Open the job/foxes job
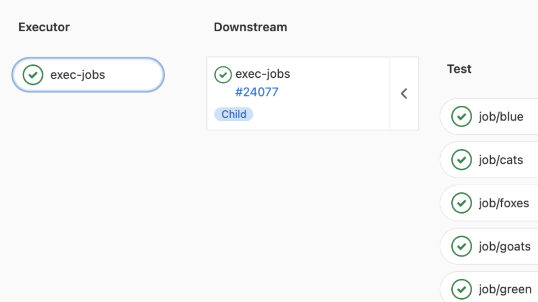Image resolution: width=538 pixels, height=302 pixels. point(503,203)
